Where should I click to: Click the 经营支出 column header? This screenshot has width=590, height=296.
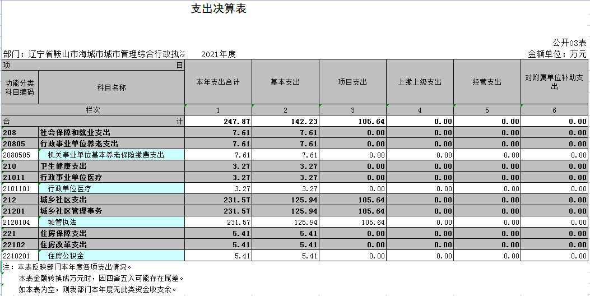[x=487, y=82]
